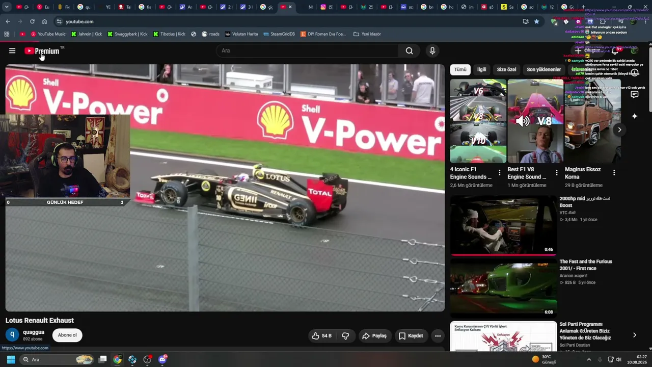Open options for Magirus Eksoz Korna video
Image resolution: width=652 pixels, height=367 pixels.
[x=614, y=173]
